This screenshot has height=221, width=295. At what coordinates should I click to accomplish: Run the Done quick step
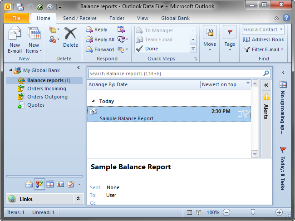[162, 49]
